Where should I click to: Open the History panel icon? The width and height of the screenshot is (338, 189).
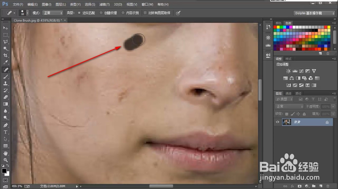click(268, 27)
